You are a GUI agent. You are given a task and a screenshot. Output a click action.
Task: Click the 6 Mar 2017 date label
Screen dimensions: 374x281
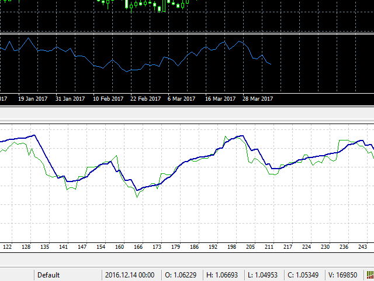click(182, 98)
